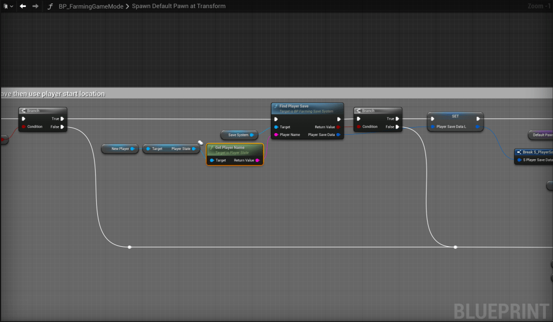553x322 pixels.
Task: Click the Player Name input pin on Find Player Save
Action: click(x=276, y=135)
